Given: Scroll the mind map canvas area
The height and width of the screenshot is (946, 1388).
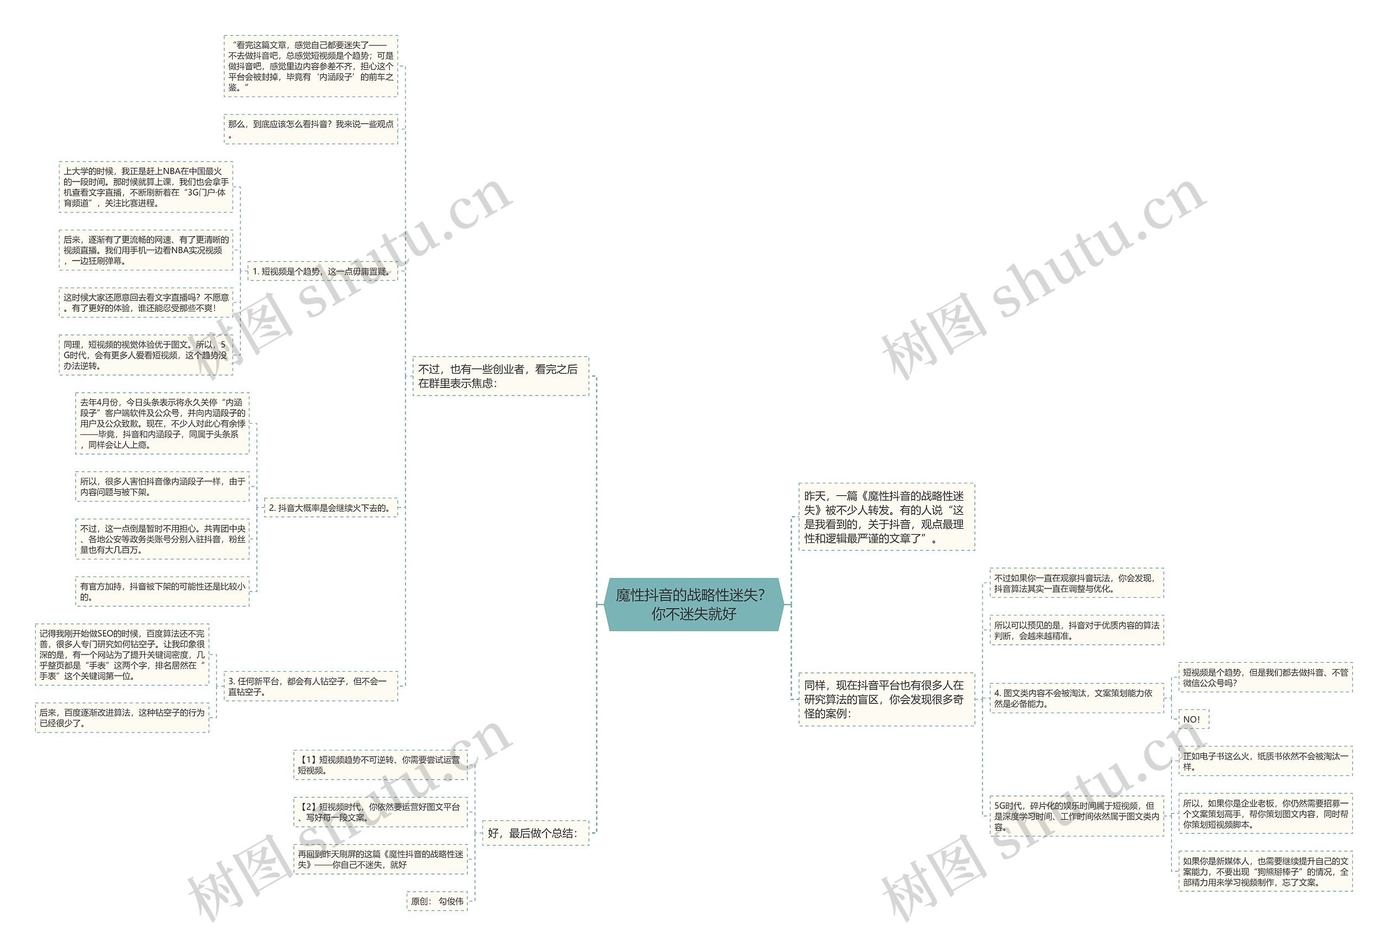Looking at the screenshot, I should tap(694, 473).
